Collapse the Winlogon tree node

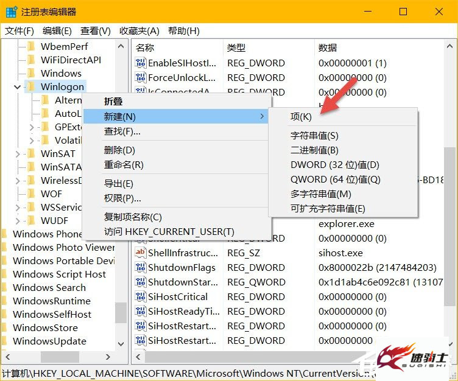(17, 87)
